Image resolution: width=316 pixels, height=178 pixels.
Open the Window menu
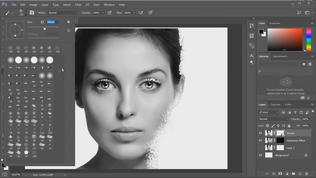point(109,4)
